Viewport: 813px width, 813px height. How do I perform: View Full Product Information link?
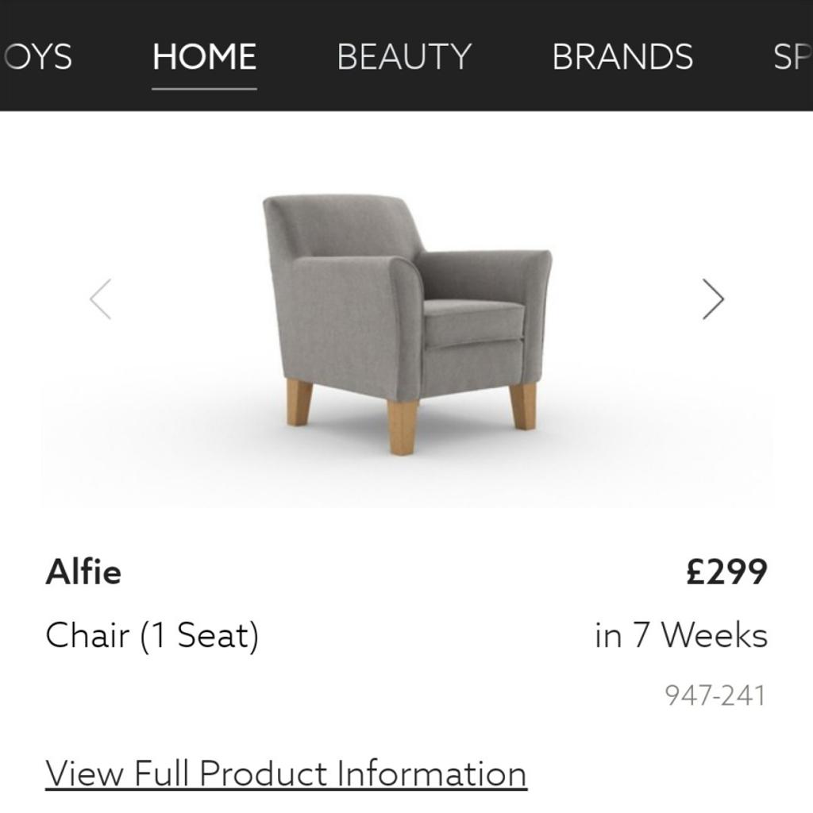(286, 773)
